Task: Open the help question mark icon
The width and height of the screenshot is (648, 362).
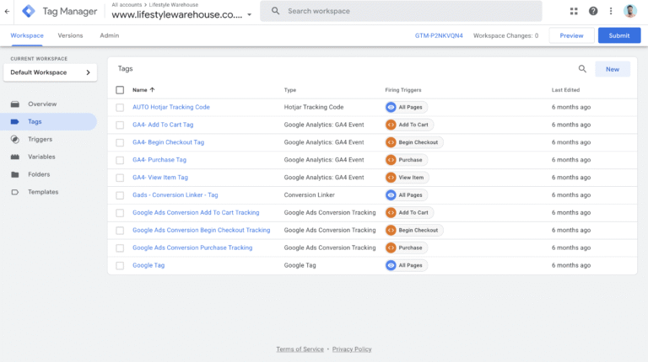Action: click(x=593, y=11)
